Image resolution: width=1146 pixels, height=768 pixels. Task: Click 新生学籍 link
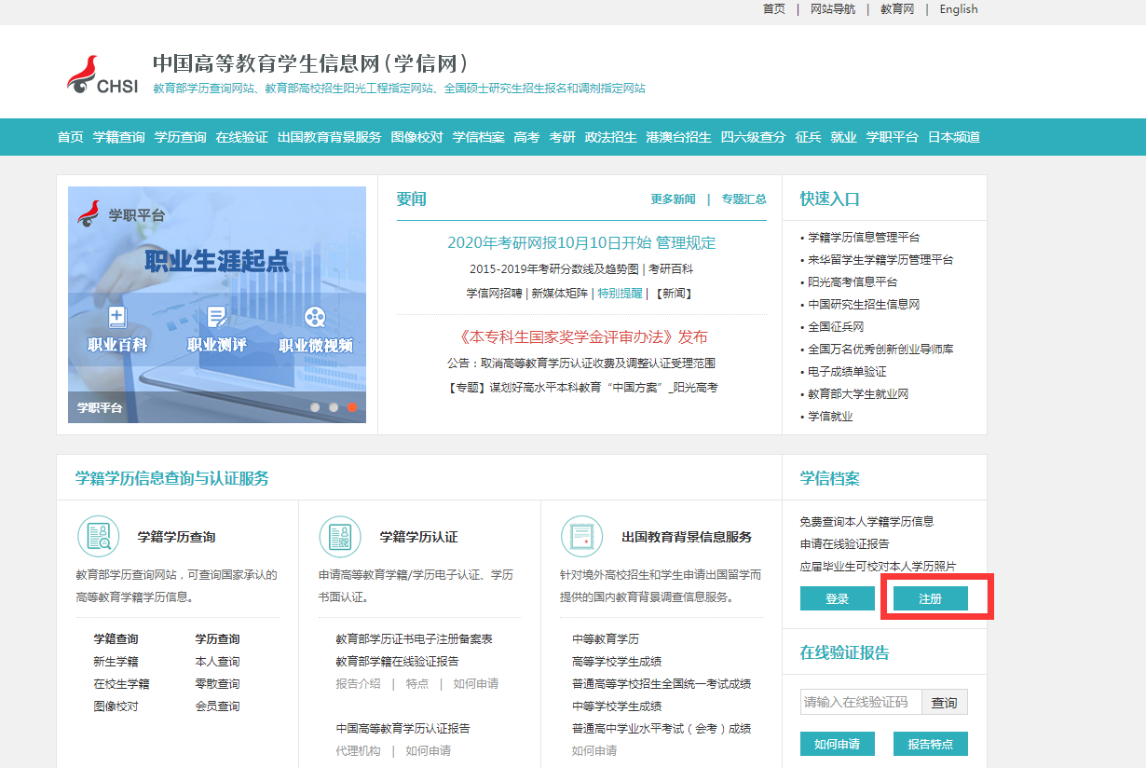pos(116,662)
